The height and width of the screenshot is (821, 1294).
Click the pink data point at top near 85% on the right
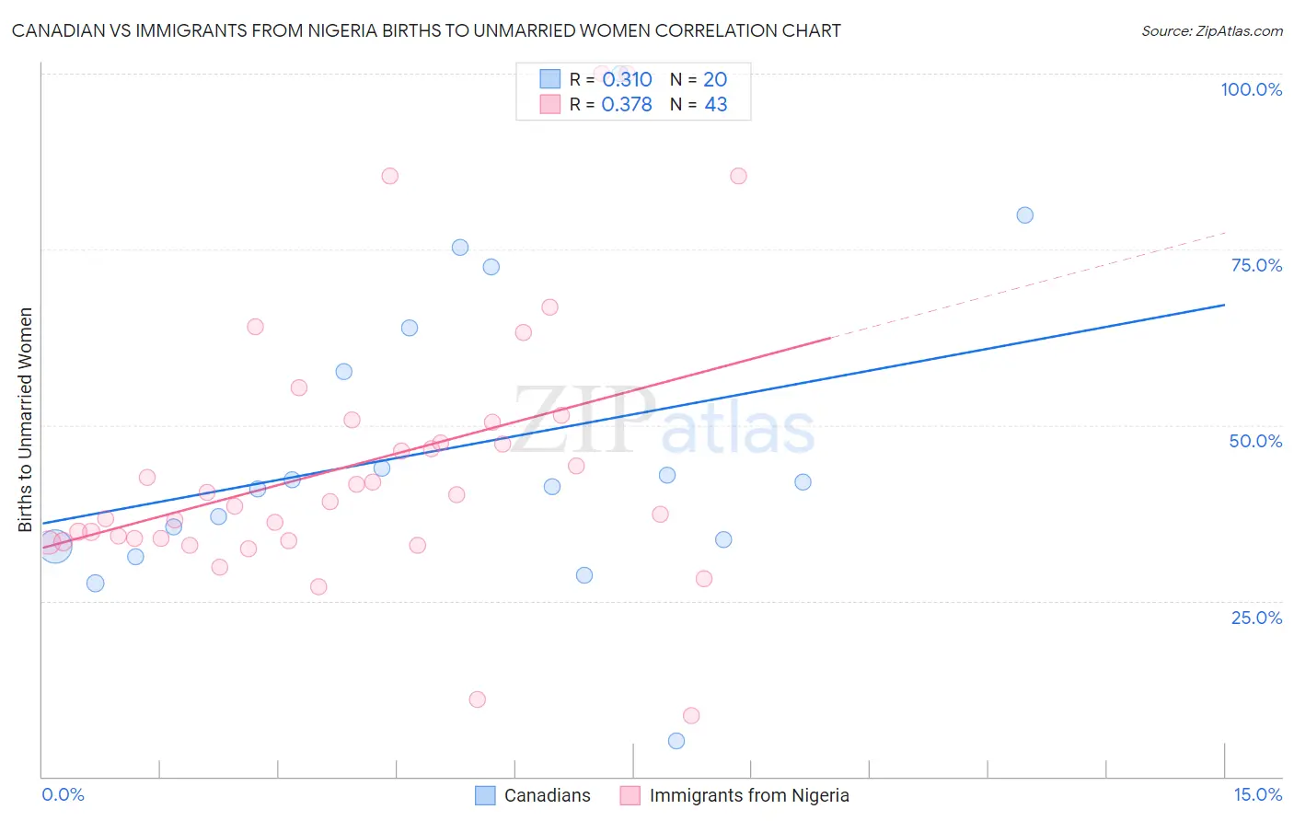[738, 176]
